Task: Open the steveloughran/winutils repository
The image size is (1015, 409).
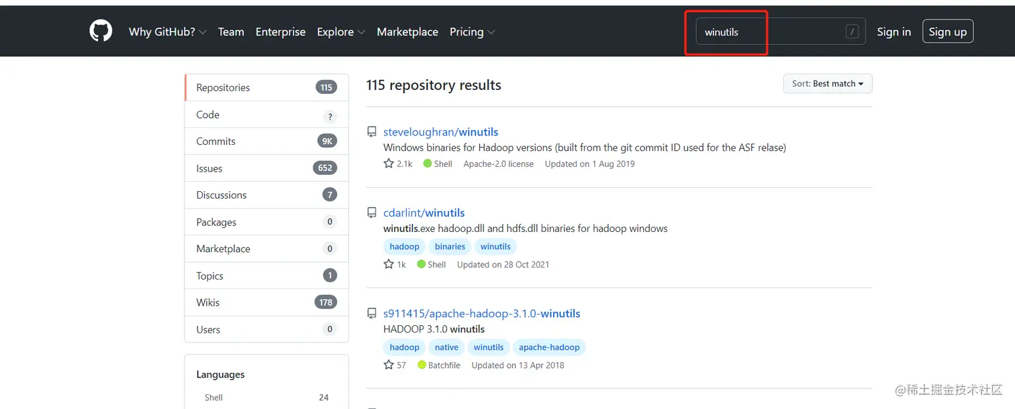Action: click(x=440, y=132)
